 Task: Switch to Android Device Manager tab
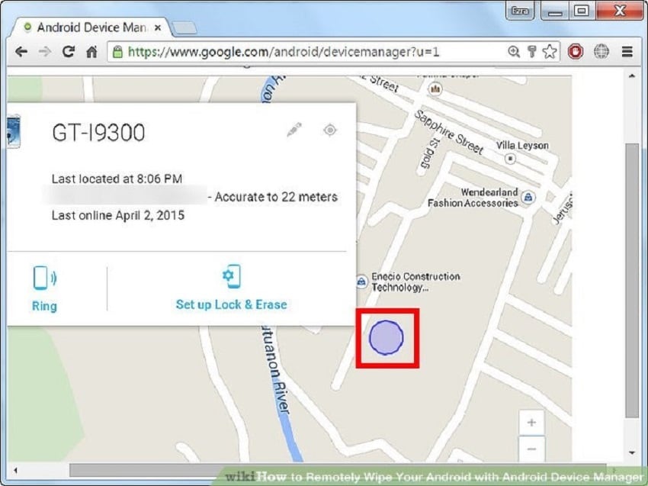[x=91, y=27]
